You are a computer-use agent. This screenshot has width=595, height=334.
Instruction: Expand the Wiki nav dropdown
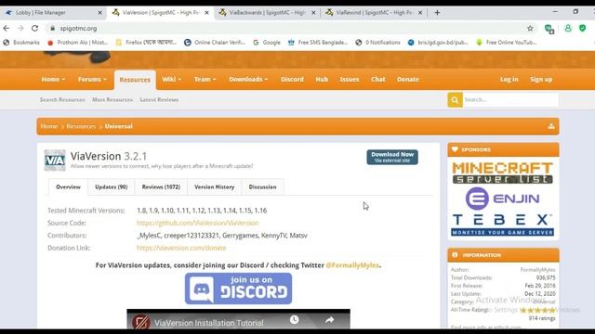pyautogui.click(x=171, y=80)
